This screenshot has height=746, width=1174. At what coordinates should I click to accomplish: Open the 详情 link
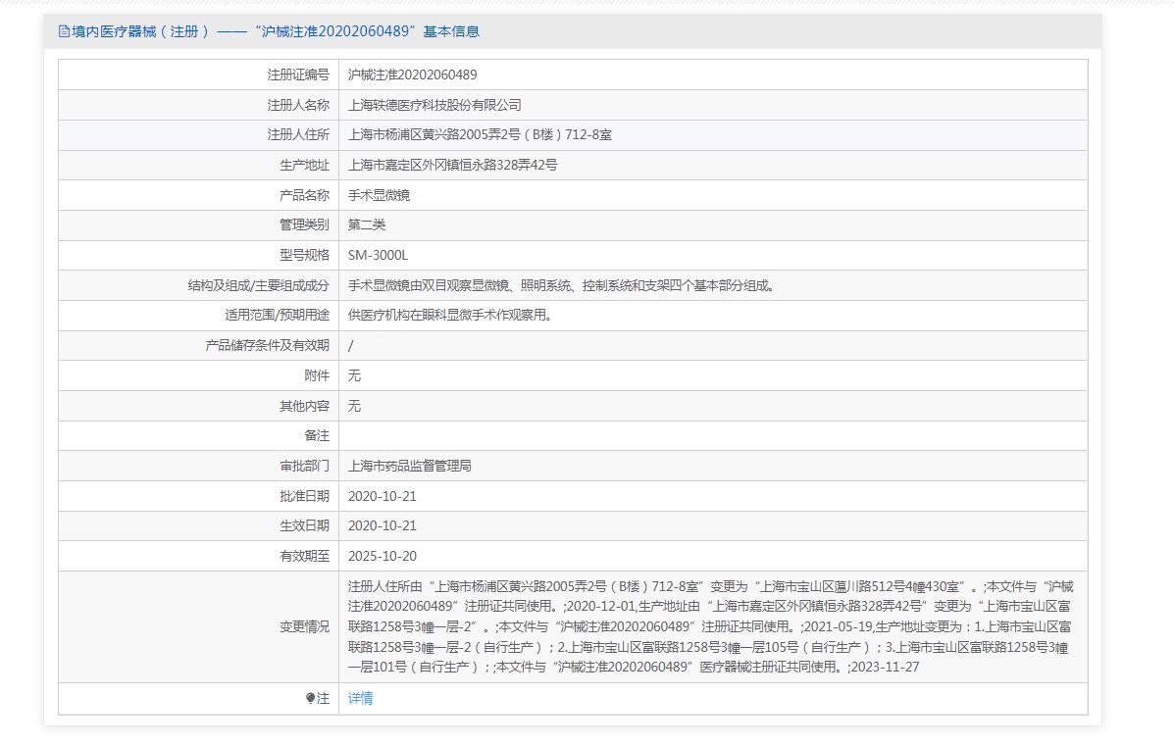[x=360, y=698]
